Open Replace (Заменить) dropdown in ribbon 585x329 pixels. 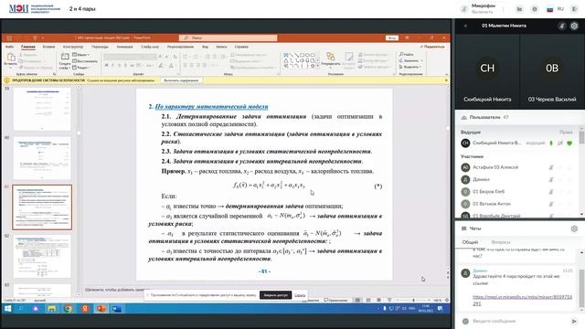410,60
